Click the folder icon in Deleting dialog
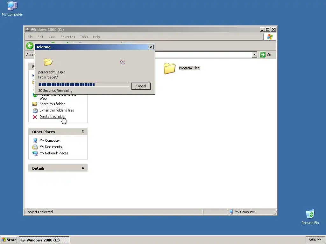Screen dimensions: 326x244 click(x=48, y=62)
